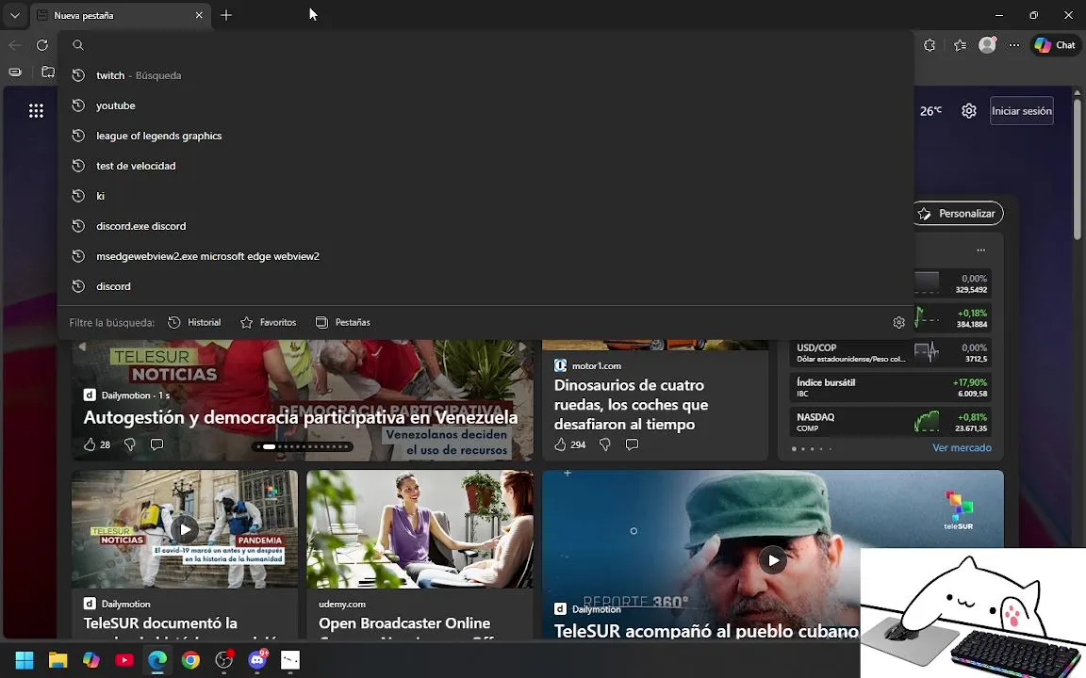The image size is (1086, 678).
Task: Choose test de velocidad suggestion
Action: point(485,166)
